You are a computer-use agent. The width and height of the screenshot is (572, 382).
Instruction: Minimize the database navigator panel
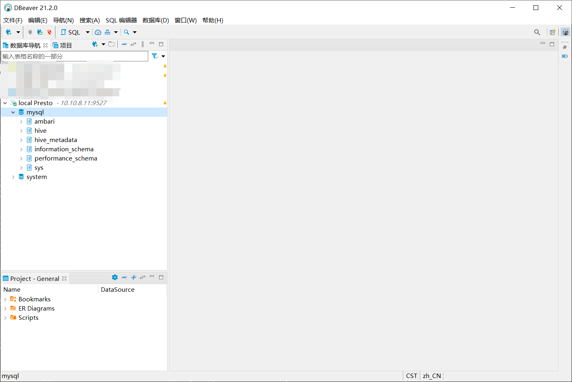coord(152,43)
